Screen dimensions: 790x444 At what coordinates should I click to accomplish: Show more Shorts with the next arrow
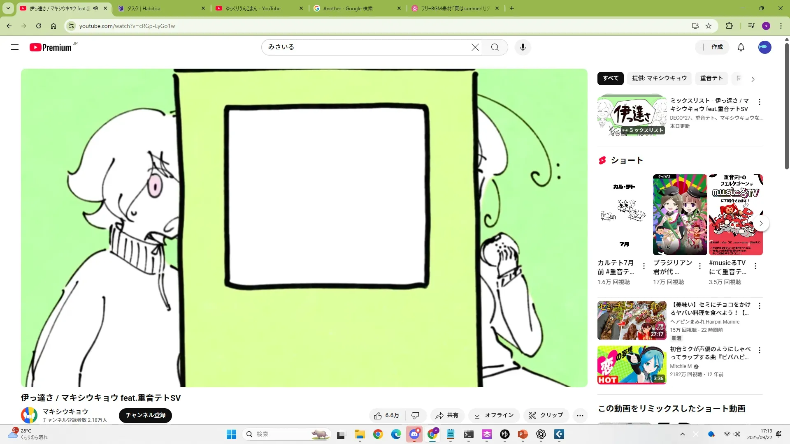[761, 223]
